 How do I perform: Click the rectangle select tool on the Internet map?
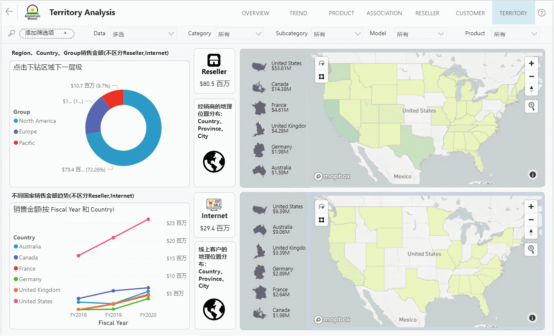tap(321, 220)
